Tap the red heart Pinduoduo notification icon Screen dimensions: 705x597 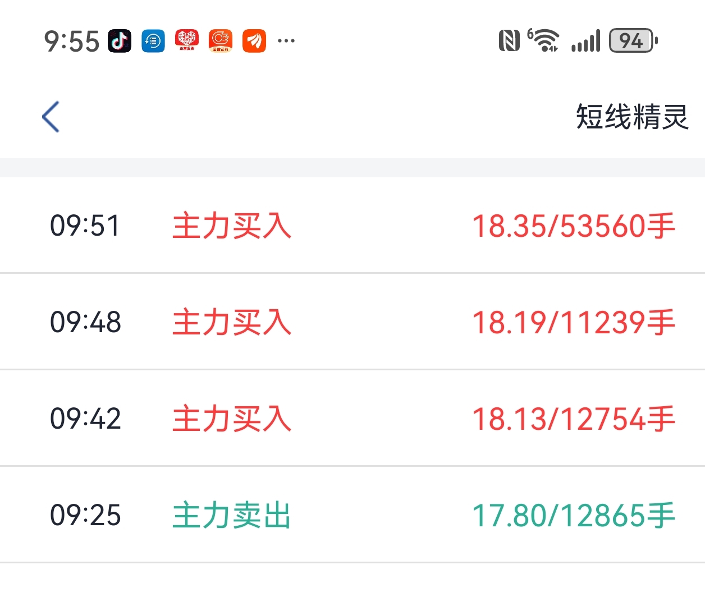click(186, 41)
